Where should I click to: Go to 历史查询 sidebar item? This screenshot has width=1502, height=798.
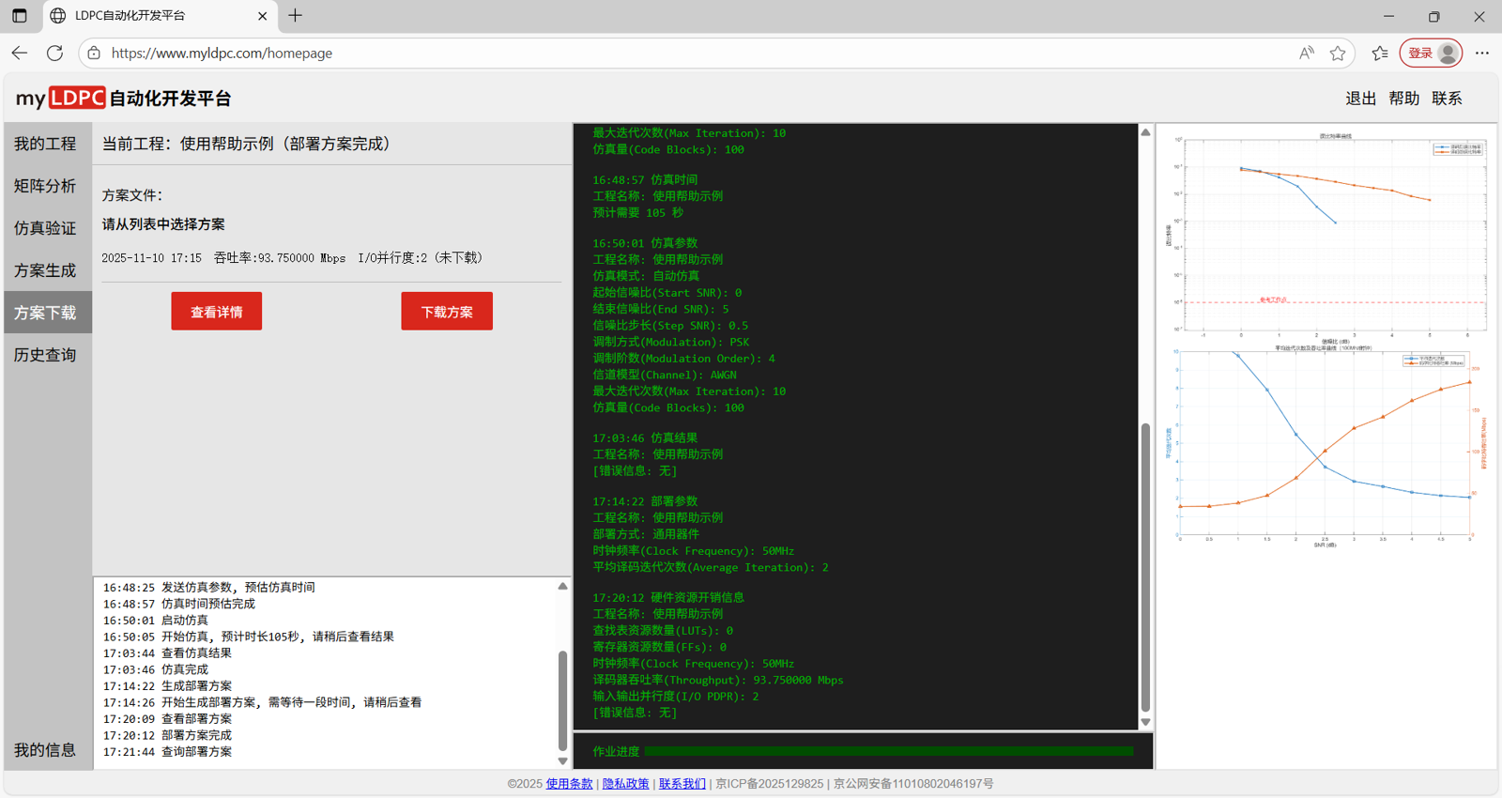45,355
